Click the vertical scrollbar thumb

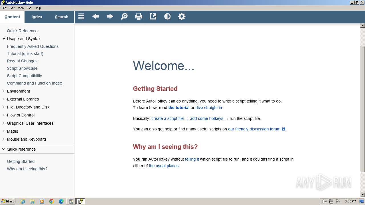362,109
